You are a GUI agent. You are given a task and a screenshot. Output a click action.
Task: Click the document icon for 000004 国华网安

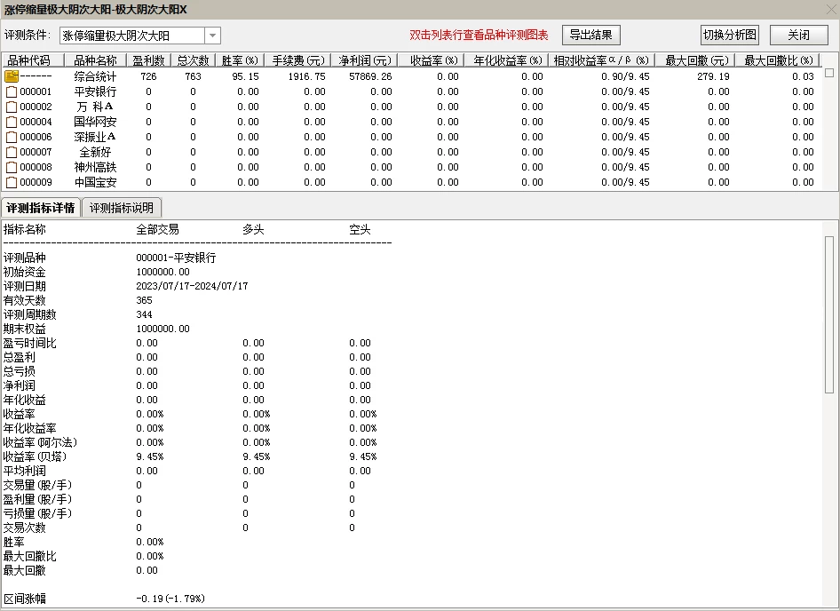coord(12,122)
